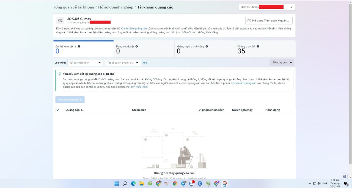Open the JQK.05 Climax account selector dropdown

pyautogui.click(x=267, y=7)
